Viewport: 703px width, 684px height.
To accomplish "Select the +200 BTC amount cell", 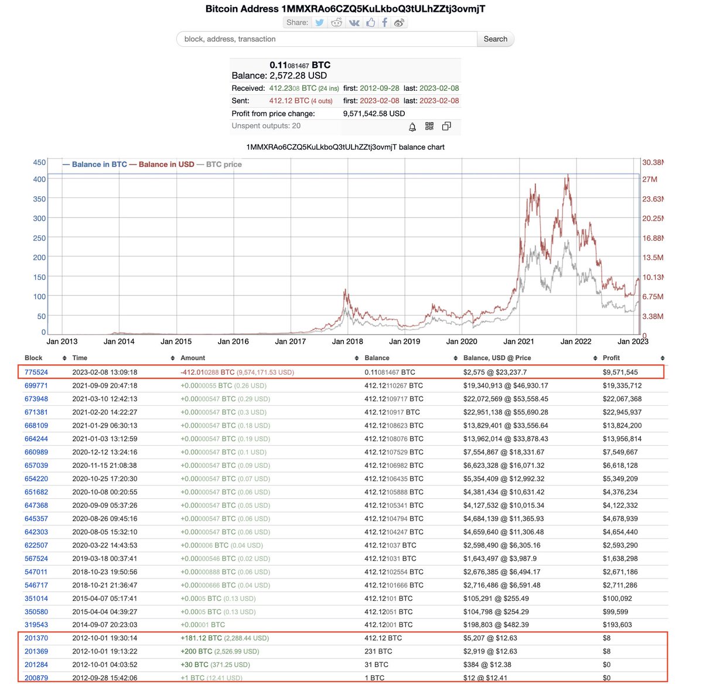I will coord(220,652).
